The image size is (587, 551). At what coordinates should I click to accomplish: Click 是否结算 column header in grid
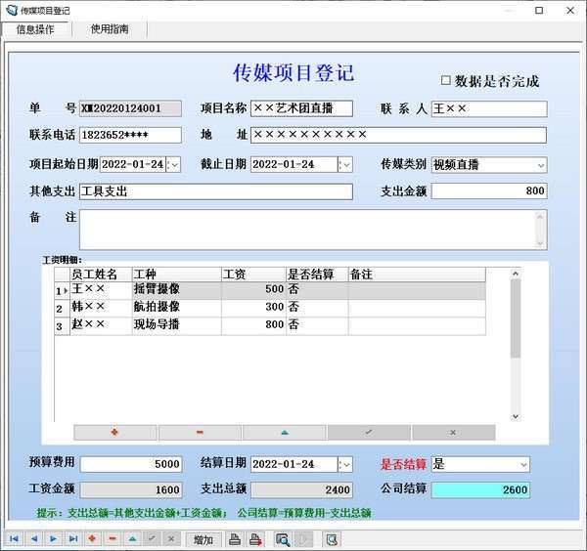tap(317, 275)
